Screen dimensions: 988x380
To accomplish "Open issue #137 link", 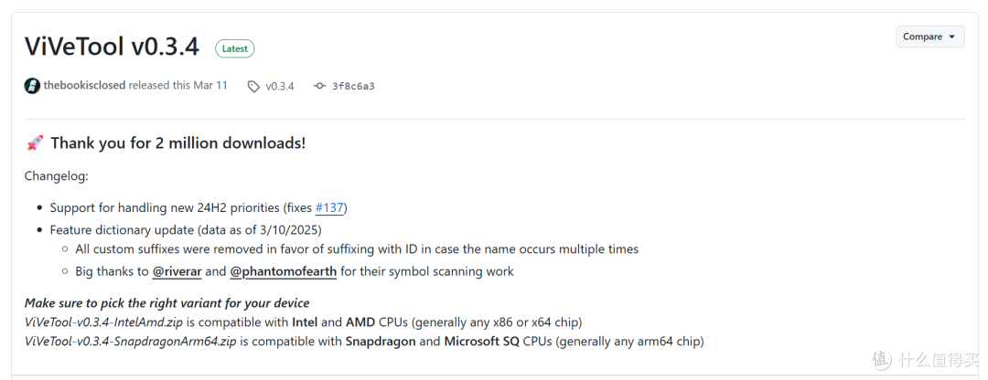I will pyautogui.click(x=329, y=207).
